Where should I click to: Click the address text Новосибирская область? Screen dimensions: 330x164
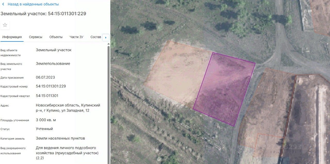coord(58,105)
